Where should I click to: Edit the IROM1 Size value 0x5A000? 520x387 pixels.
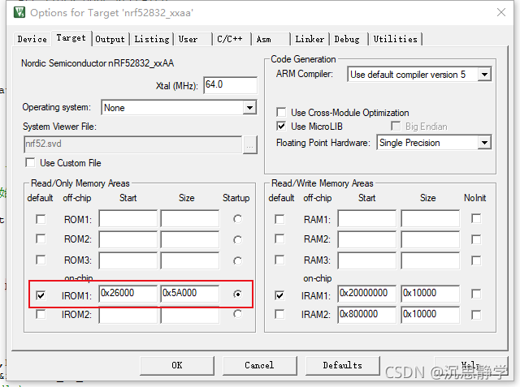click(x=190, y=294)
